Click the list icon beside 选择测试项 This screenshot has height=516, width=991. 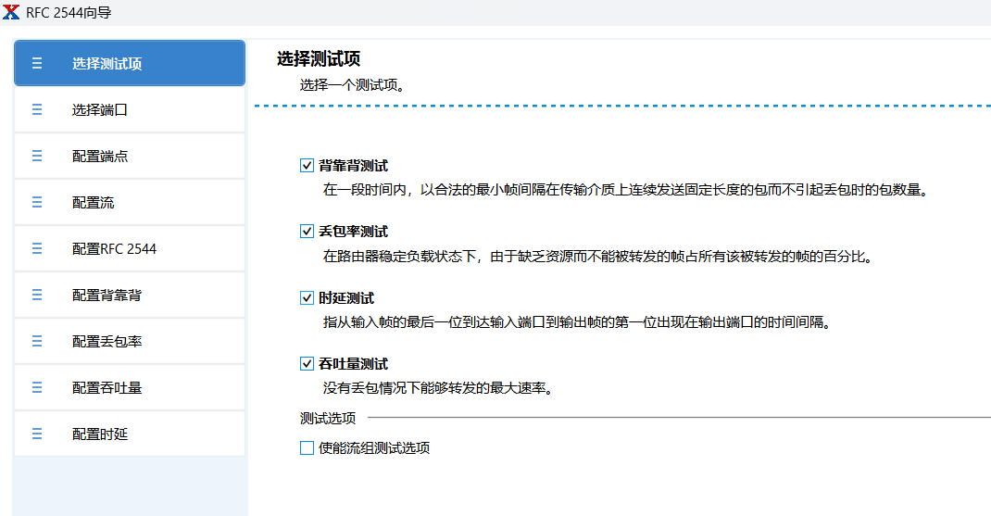37,63
